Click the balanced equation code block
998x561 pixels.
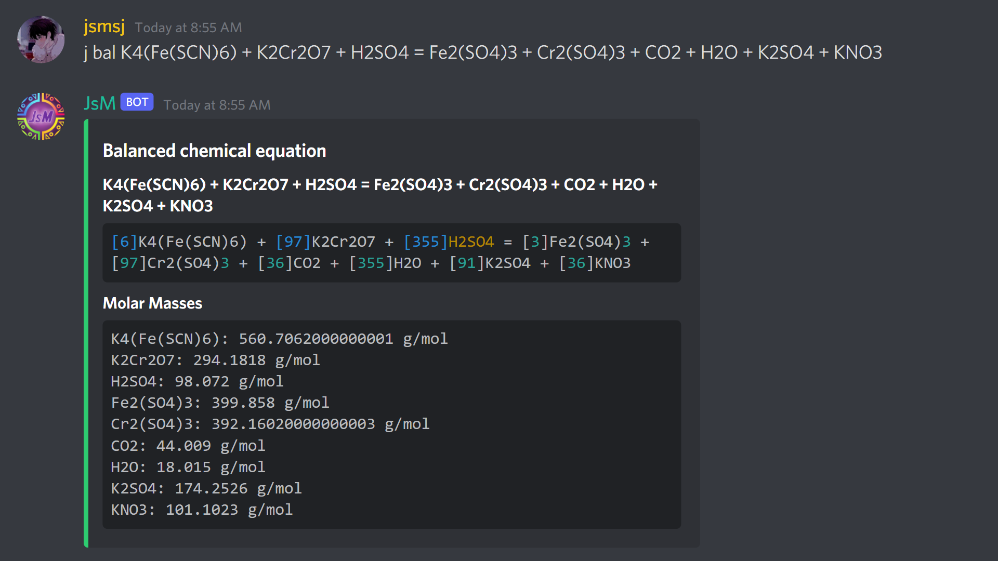(391, 252)
